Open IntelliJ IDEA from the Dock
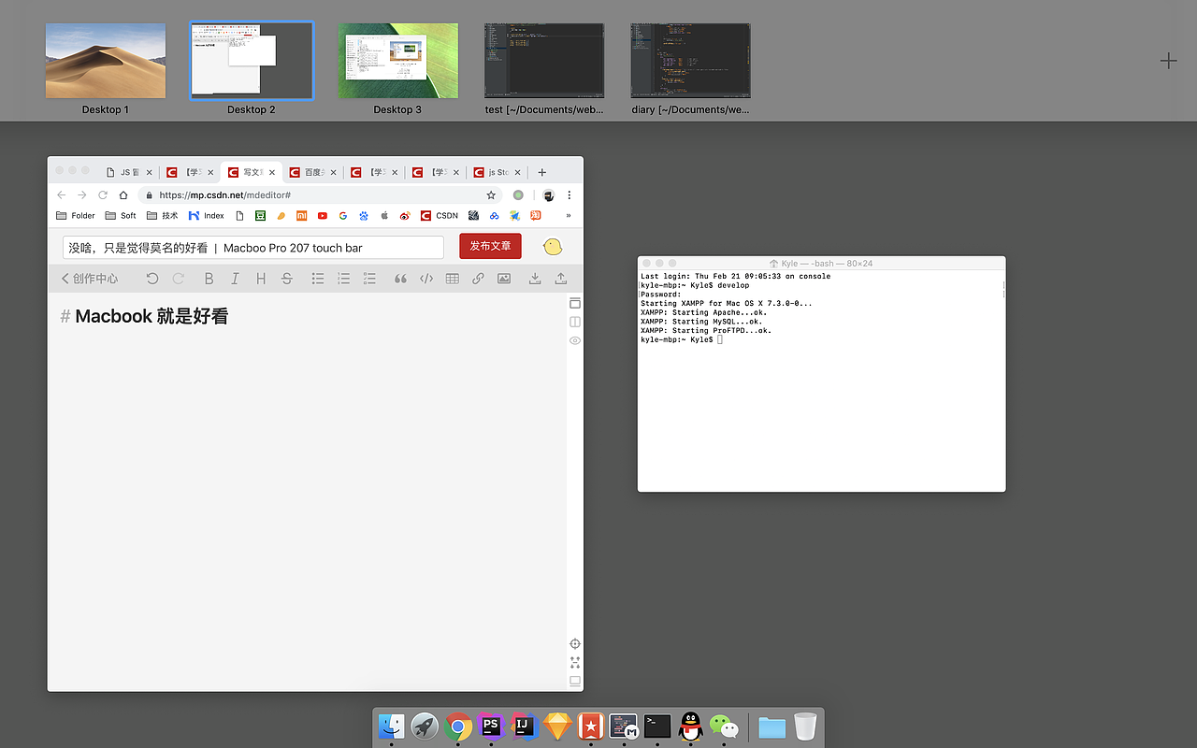Image resolution: width=1197 pixels, height=748 pixels. (x=524, y=726)
